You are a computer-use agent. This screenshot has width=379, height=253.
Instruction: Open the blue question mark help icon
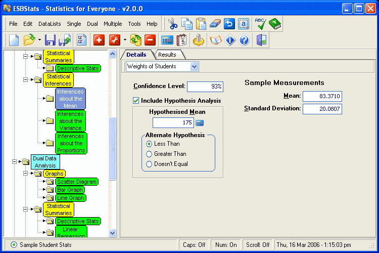click(x=245, y=40)
